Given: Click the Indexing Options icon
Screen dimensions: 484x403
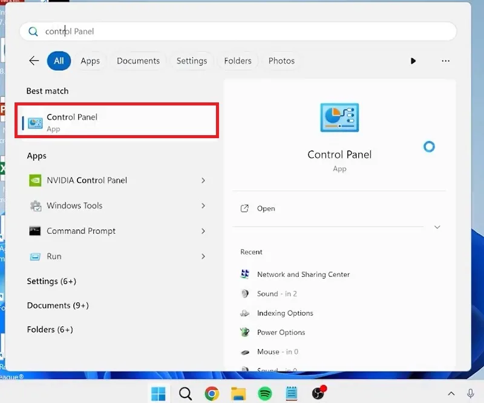Looking at the screenshot, I should 245,313.
